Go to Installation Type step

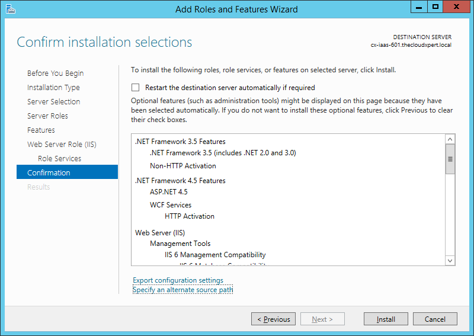(x=53, y=88)
